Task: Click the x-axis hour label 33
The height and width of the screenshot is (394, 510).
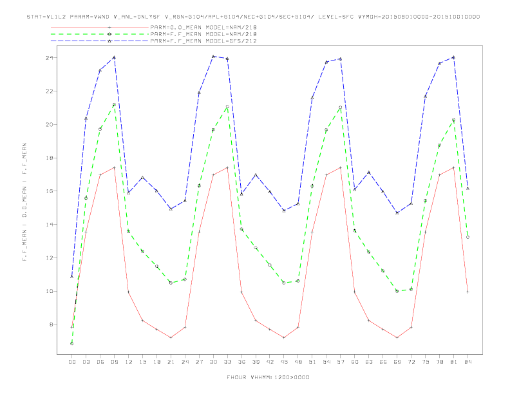Action: tap(227, 362)
